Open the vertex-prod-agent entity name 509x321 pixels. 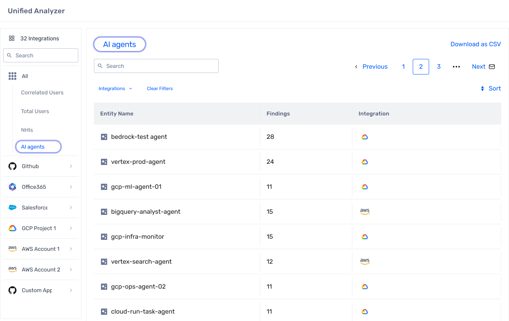coord(138,162)
